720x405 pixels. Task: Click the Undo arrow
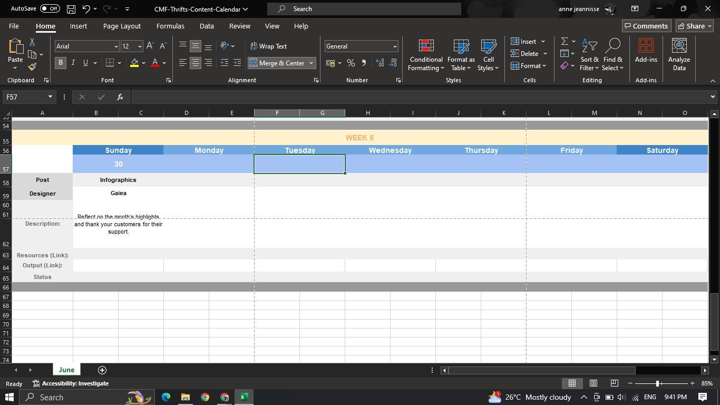click(x=86, y=9)
